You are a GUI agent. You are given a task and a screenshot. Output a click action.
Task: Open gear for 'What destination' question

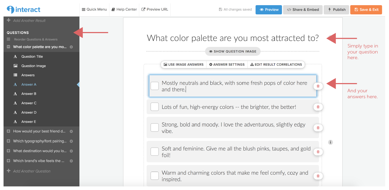pos(71,151)
